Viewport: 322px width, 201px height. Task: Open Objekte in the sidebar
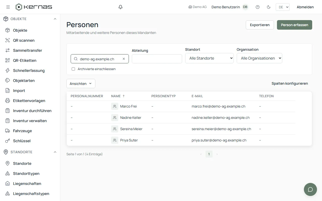click(x=20, y=30)
